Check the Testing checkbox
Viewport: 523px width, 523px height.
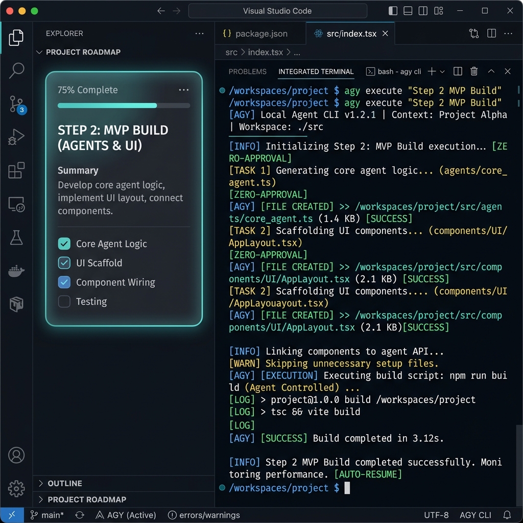(64, 301)
